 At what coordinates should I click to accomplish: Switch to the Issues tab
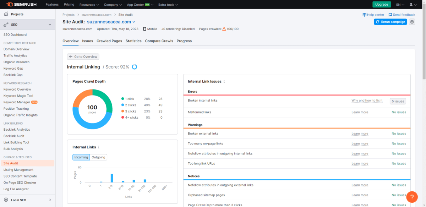click(x=88, y=41)
